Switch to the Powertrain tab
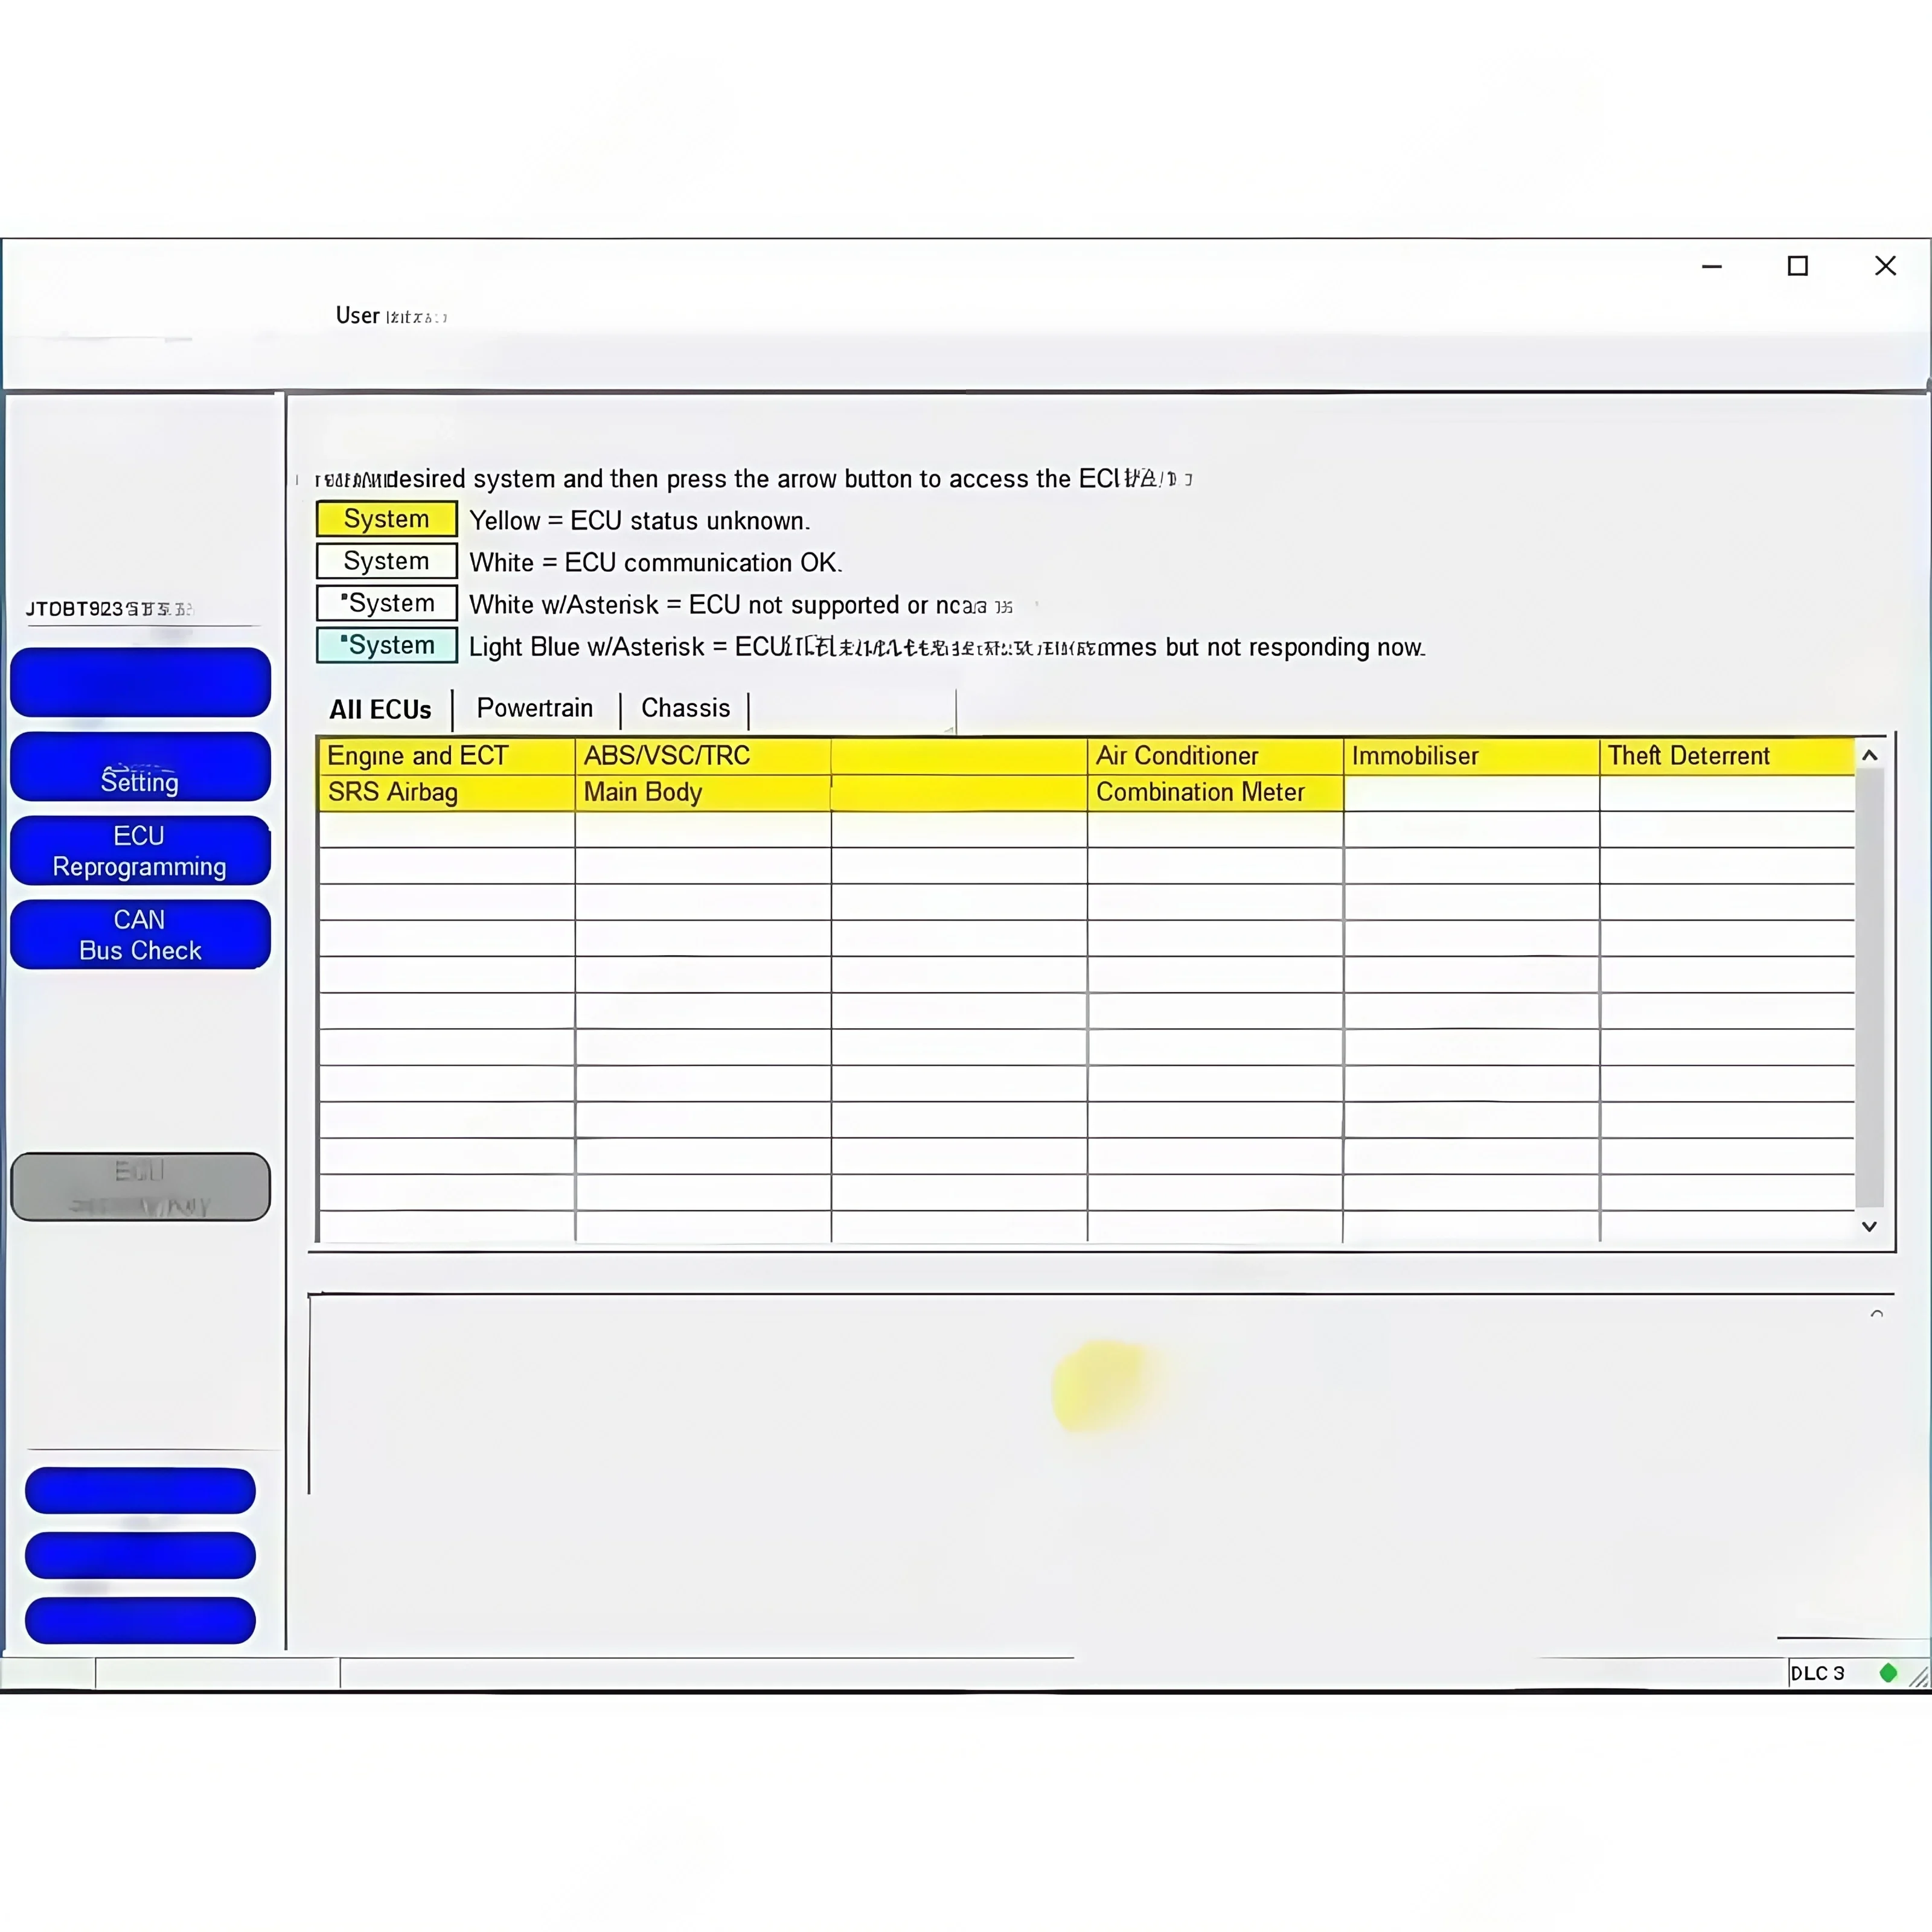1932x1932 pixels. [535, 708]
